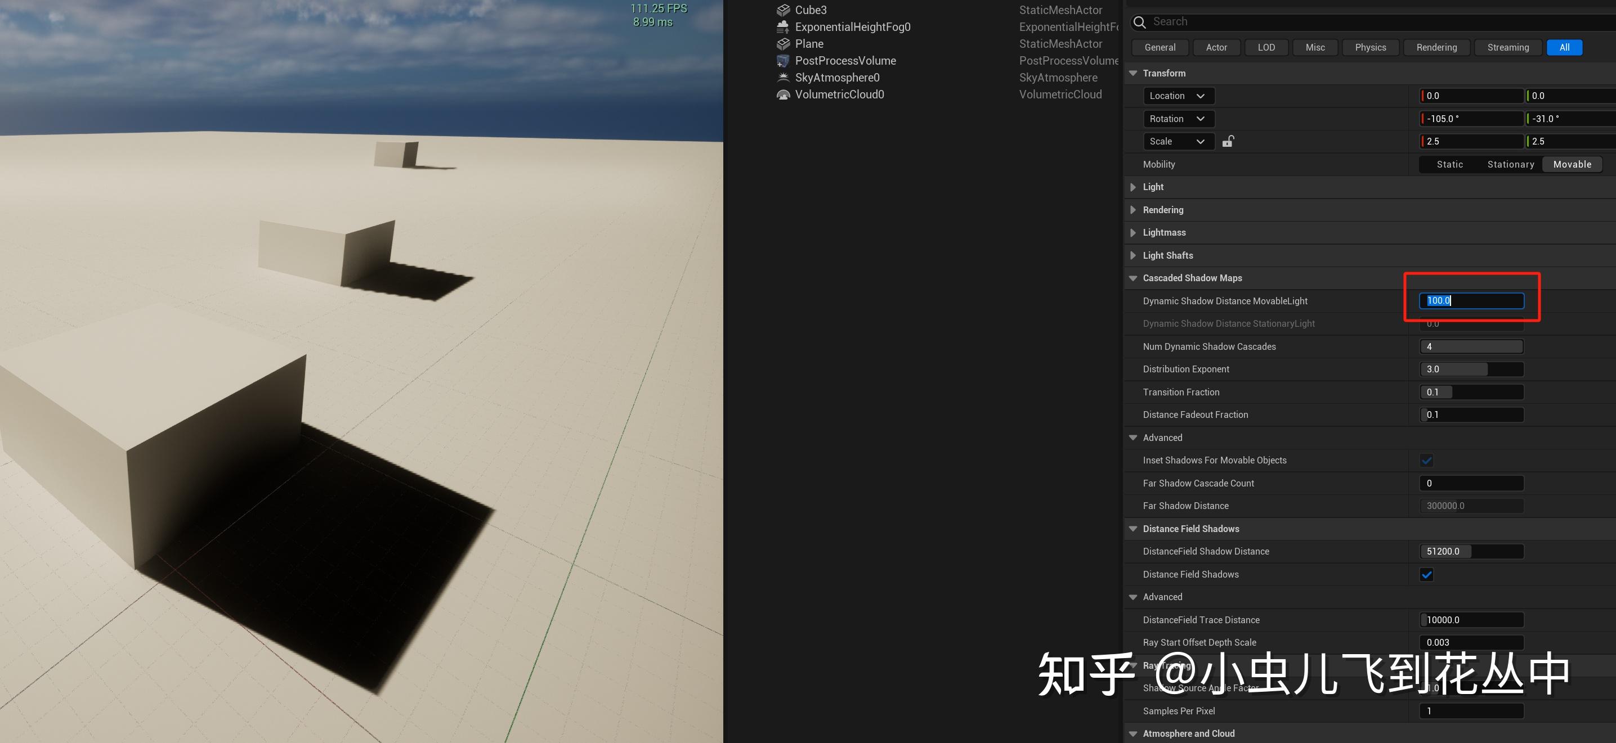1616x743 pixels.
Task: Select the Physics filter tab
Action: (1370, 48)
